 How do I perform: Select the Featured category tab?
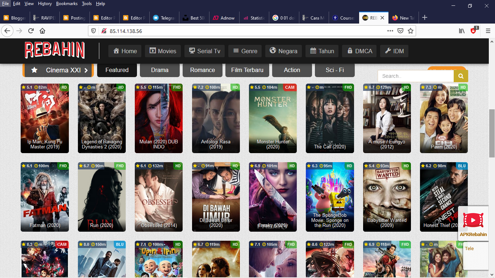[x=117, y=70]
